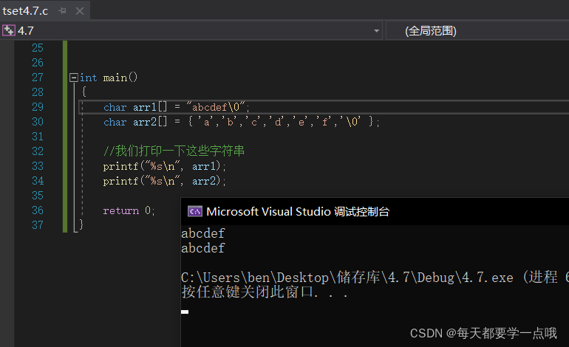This screenshot has height=347, width=569.
Task: Close the tset4.7.c tab
Action: 79,10
